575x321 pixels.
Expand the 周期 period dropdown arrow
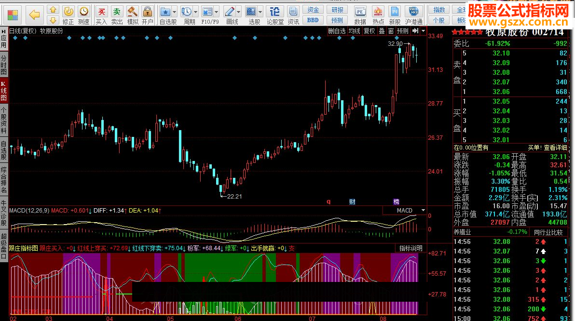coord(196,12)
